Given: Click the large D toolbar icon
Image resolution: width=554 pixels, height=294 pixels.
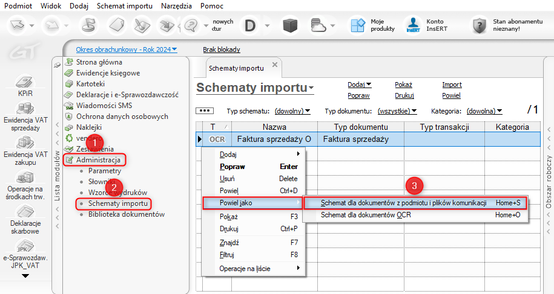Looking at the screenshot, I should click(x=249, y=25).
